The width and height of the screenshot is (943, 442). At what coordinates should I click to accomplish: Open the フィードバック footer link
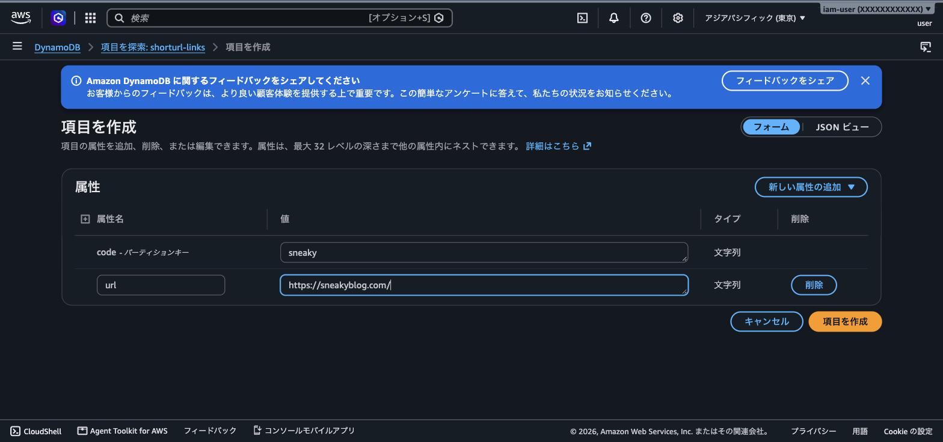(210, 431)
